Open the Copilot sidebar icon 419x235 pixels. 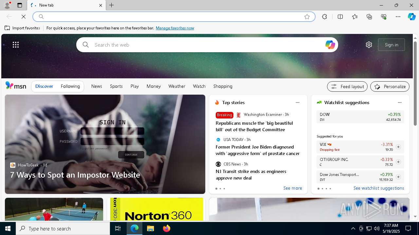click(412, 17)
